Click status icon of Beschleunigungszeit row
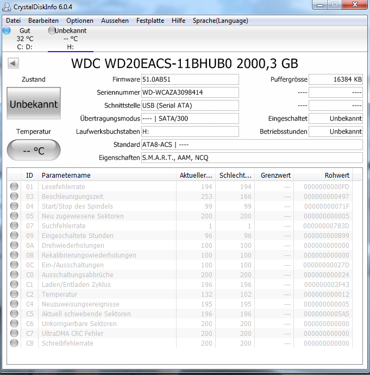 [14, 196]
